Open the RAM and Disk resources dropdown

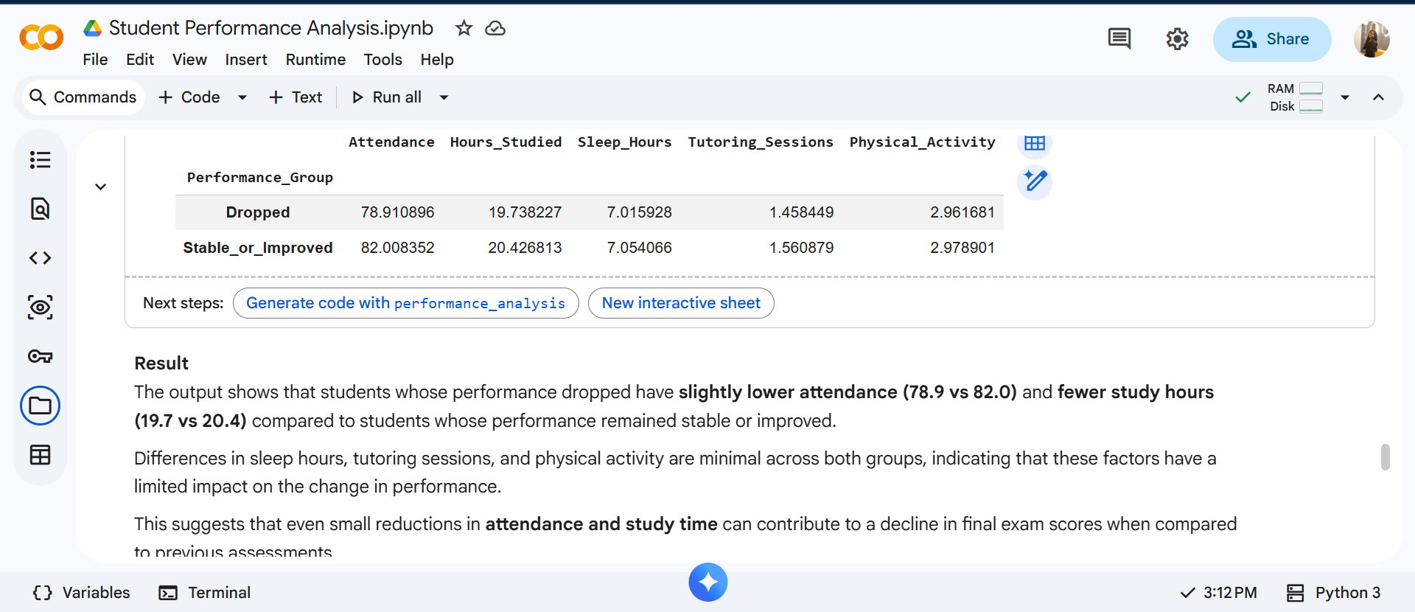pyautogui.click(x=1344, y=97)
